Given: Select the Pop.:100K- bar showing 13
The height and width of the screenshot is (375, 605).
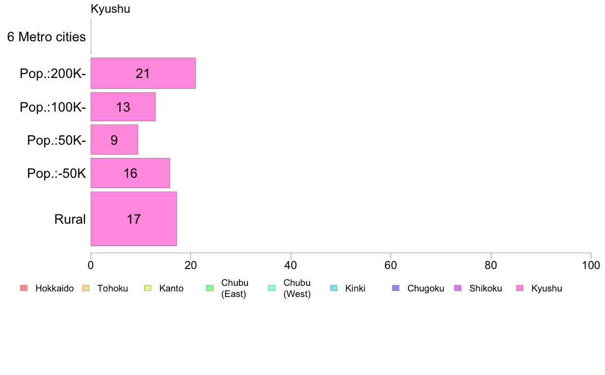Looking at the screenshot, I should (x=123, y=106).
